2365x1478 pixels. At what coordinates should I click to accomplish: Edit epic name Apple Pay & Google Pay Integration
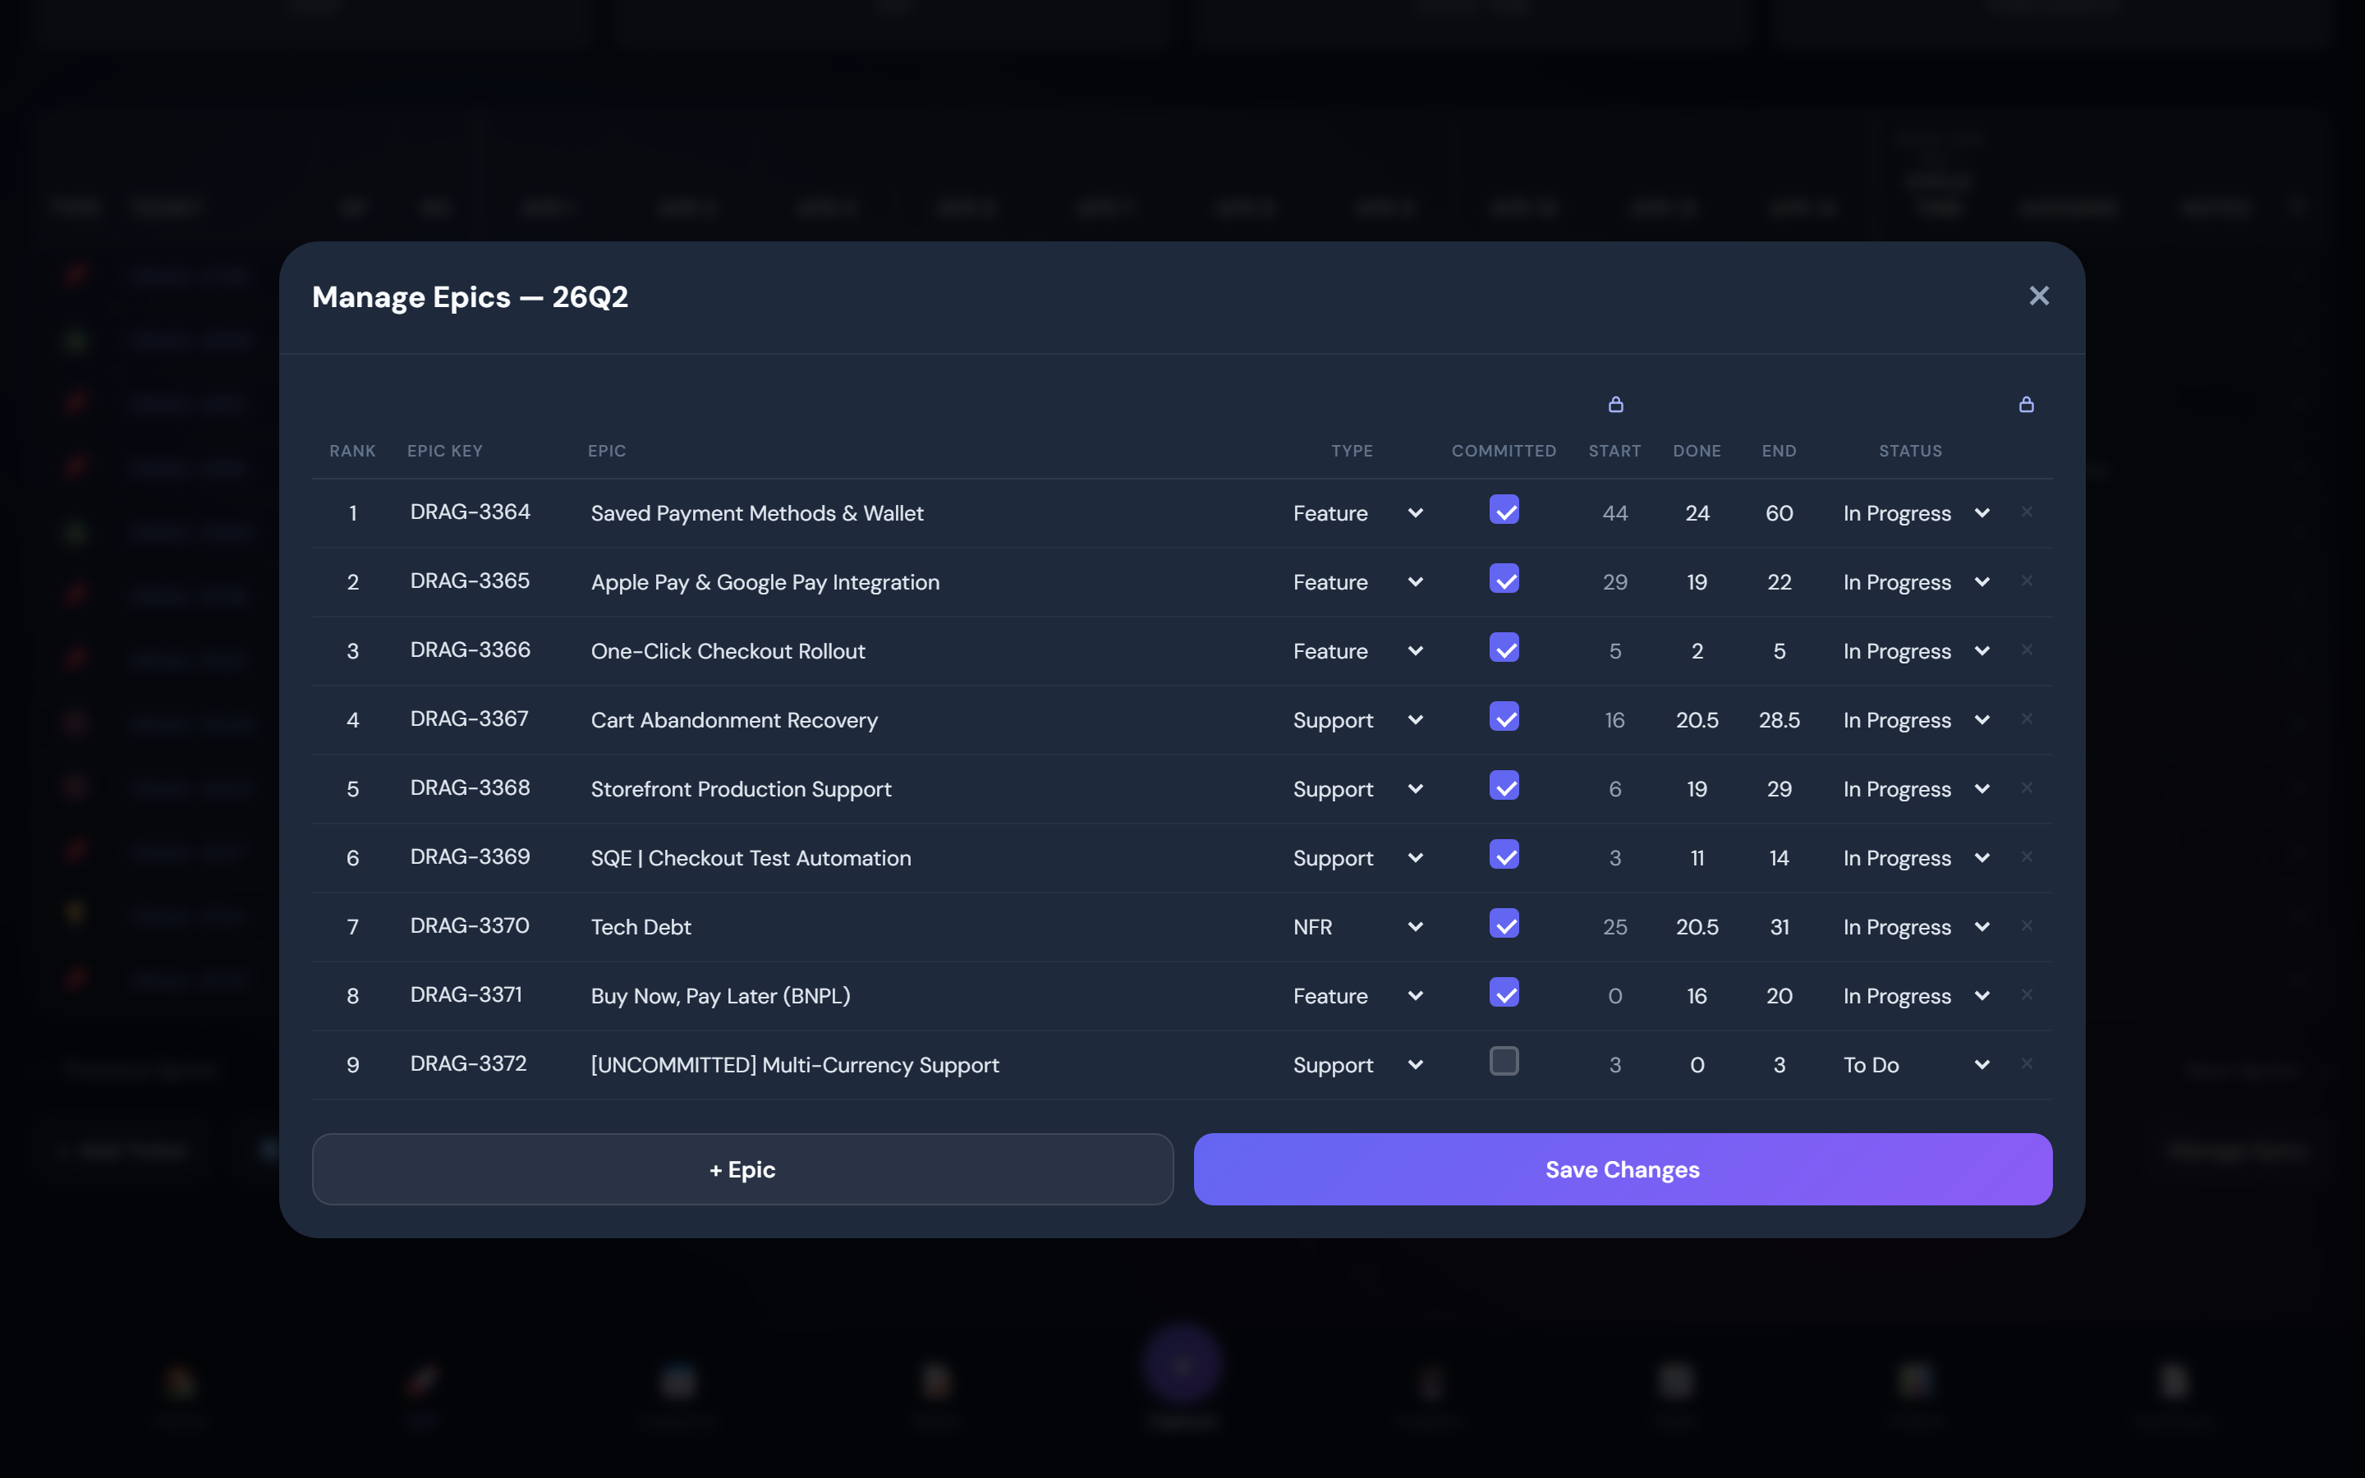point(765,583)
